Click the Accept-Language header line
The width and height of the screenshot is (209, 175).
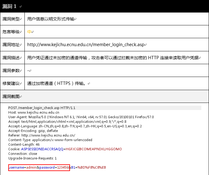75,126
